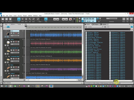Click the browser search field
The width and height of the screenshot is (134, 100).
tap(107, 29)
